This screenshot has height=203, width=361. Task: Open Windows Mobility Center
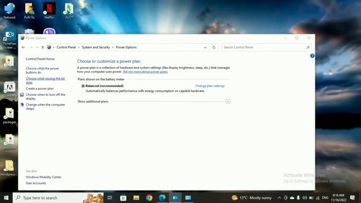click(x=43, y=177)
